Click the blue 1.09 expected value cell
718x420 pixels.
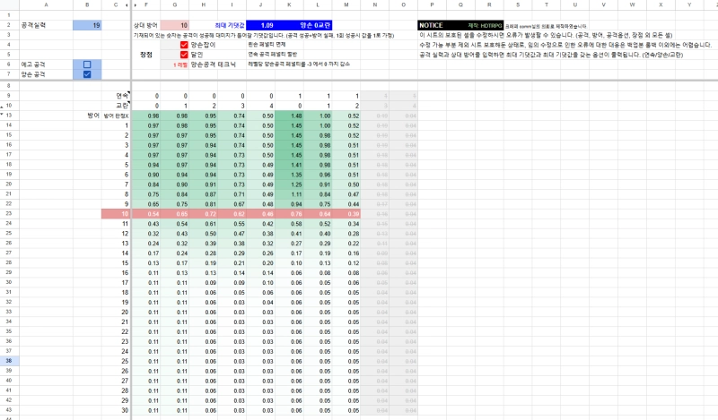tap(267, 25)
